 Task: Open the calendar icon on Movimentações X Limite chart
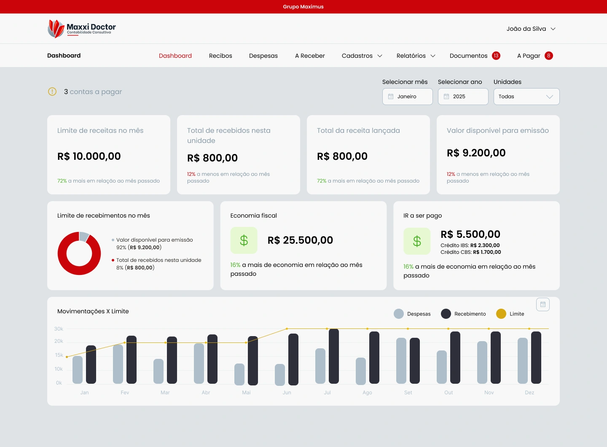pyautogui.click(x=543, y=304)
